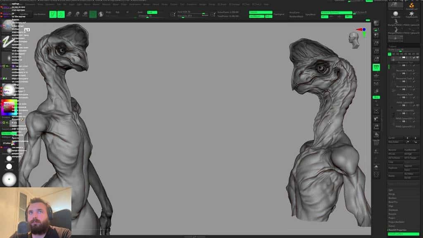Click the Duplicate subtool button

[x=392, y=168]
